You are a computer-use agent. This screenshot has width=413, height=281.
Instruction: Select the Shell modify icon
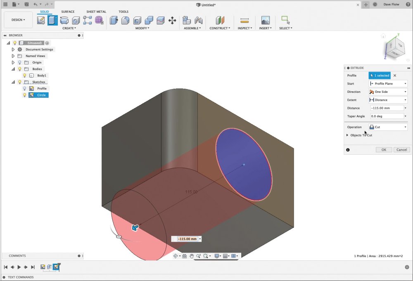click(137, 20)
